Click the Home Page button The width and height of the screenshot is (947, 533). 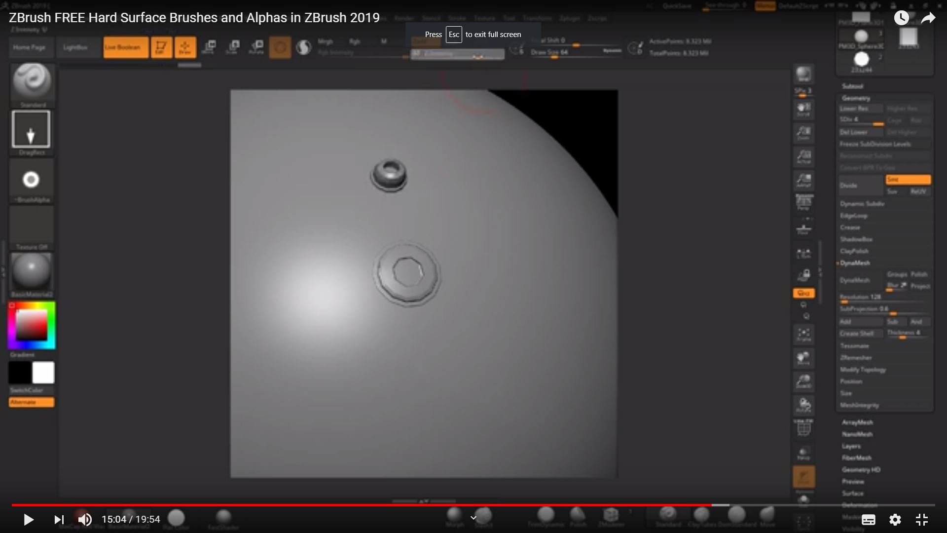[29, 47]
